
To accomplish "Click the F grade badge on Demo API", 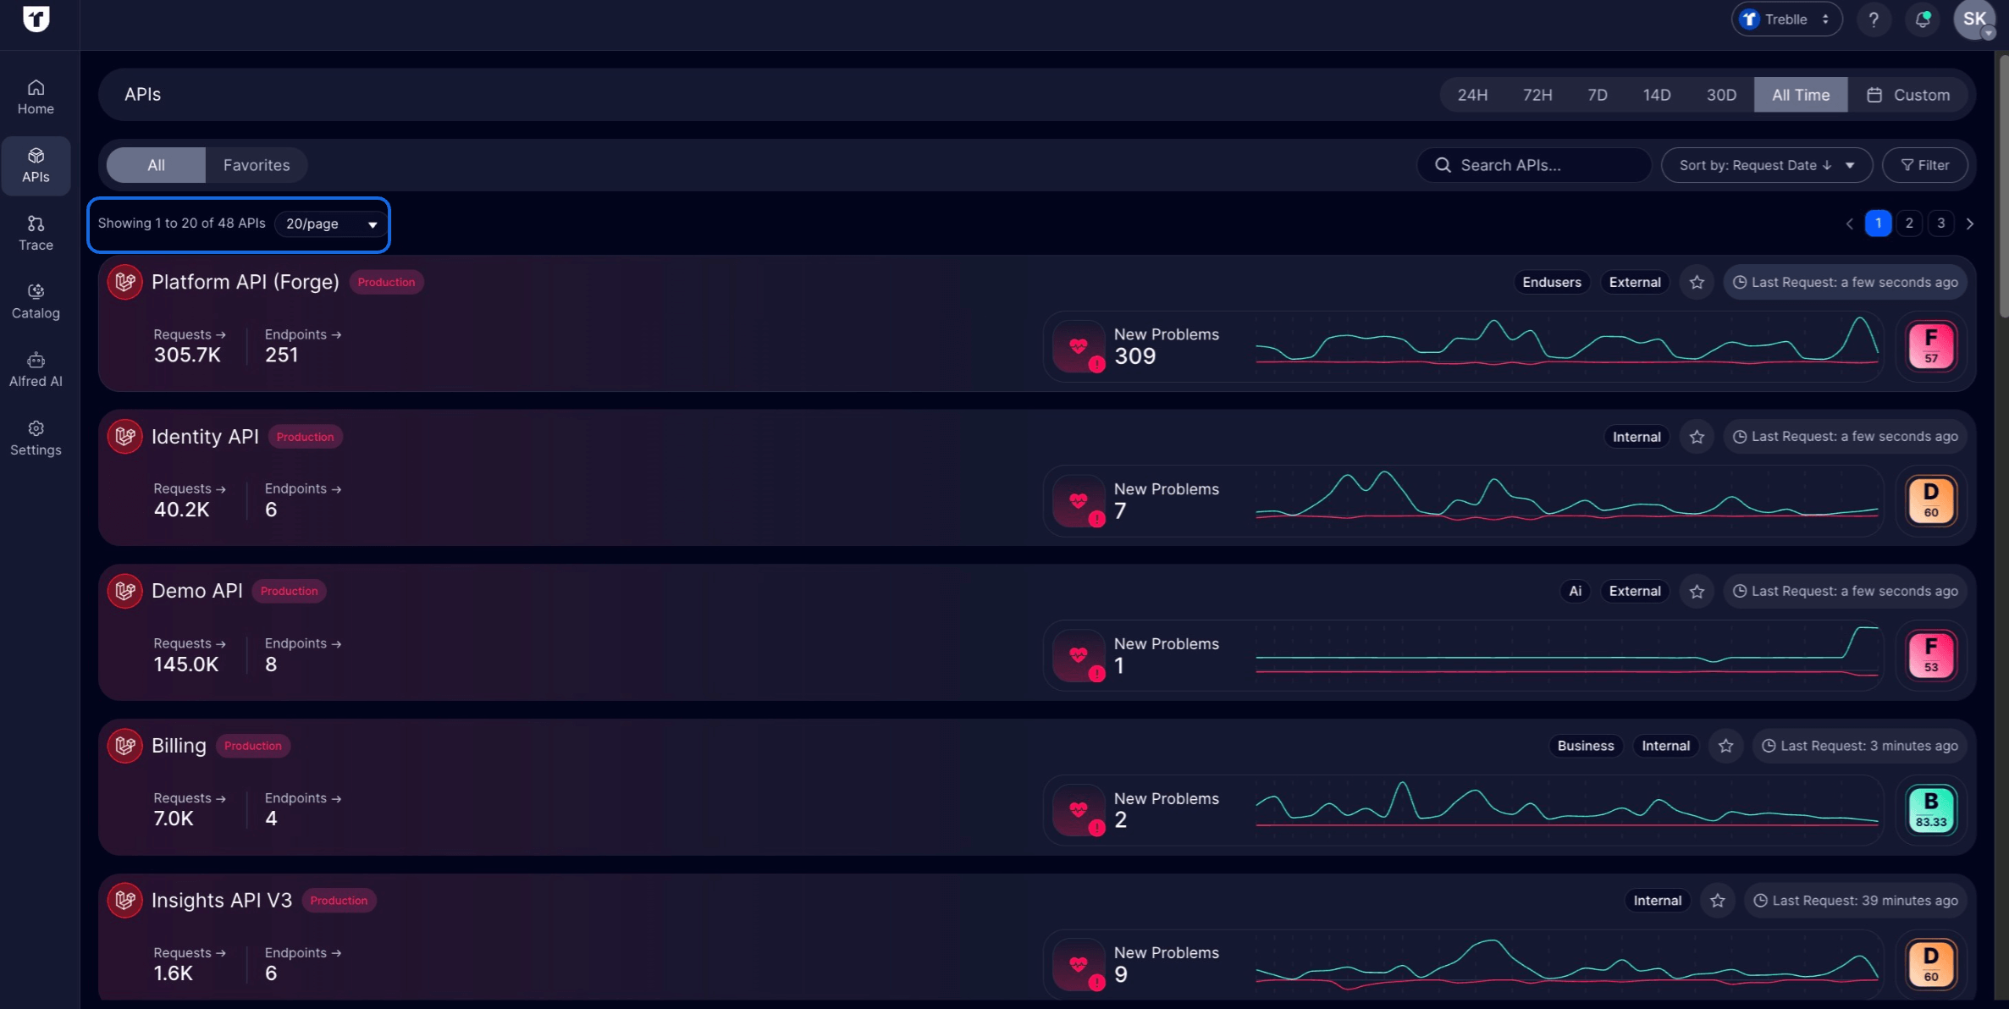I will [1930, 654].
